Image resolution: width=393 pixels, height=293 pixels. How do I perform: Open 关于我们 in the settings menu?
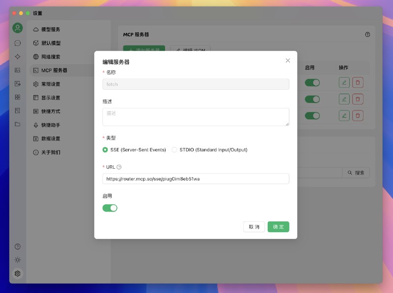(x=69, y=152)
